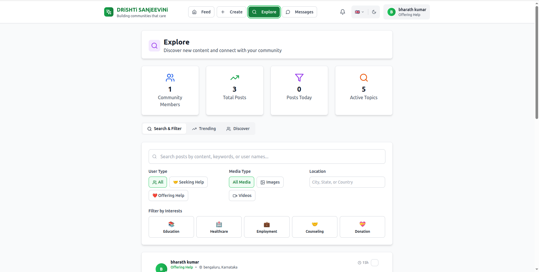
Task: Click the post options button beside 15h
Action: 375,263
